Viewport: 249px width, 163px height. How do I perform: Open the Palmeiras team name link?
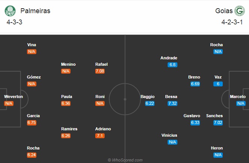(35, 11)
